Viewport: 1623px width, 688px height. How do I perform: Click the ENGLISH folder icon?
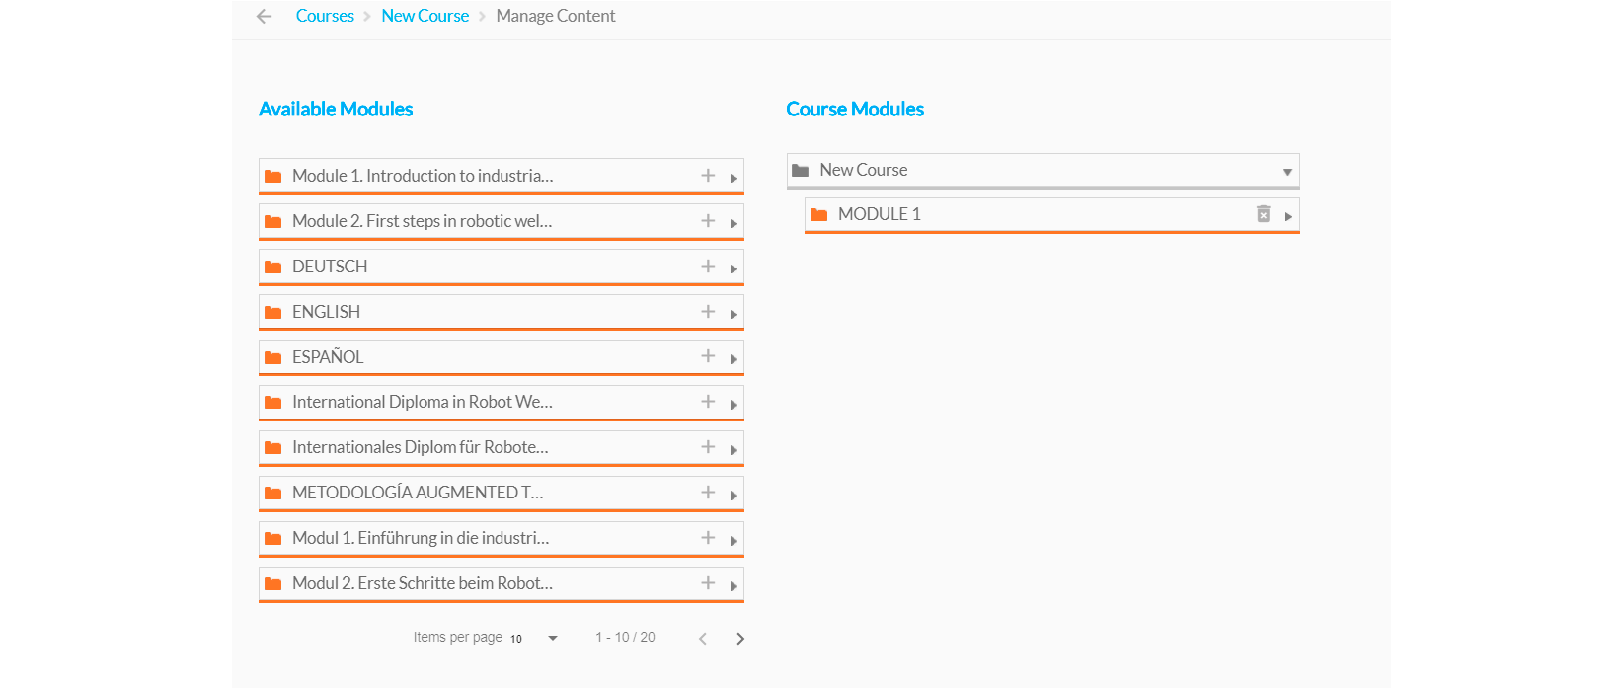point(273,312)
